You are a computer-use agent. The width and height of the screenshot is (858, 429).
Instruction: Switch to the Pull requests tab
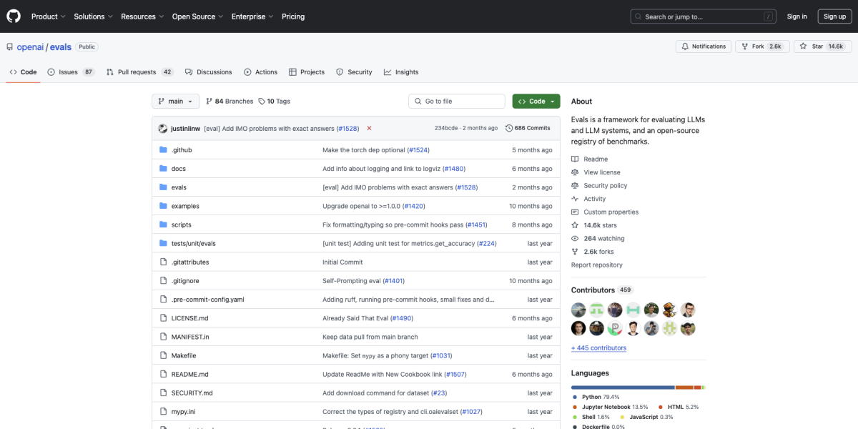pyautogui.click(x=136, y=71)
